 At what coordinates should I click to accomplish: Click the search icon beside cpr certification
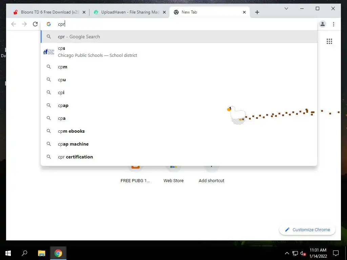(x=49, y=157)
